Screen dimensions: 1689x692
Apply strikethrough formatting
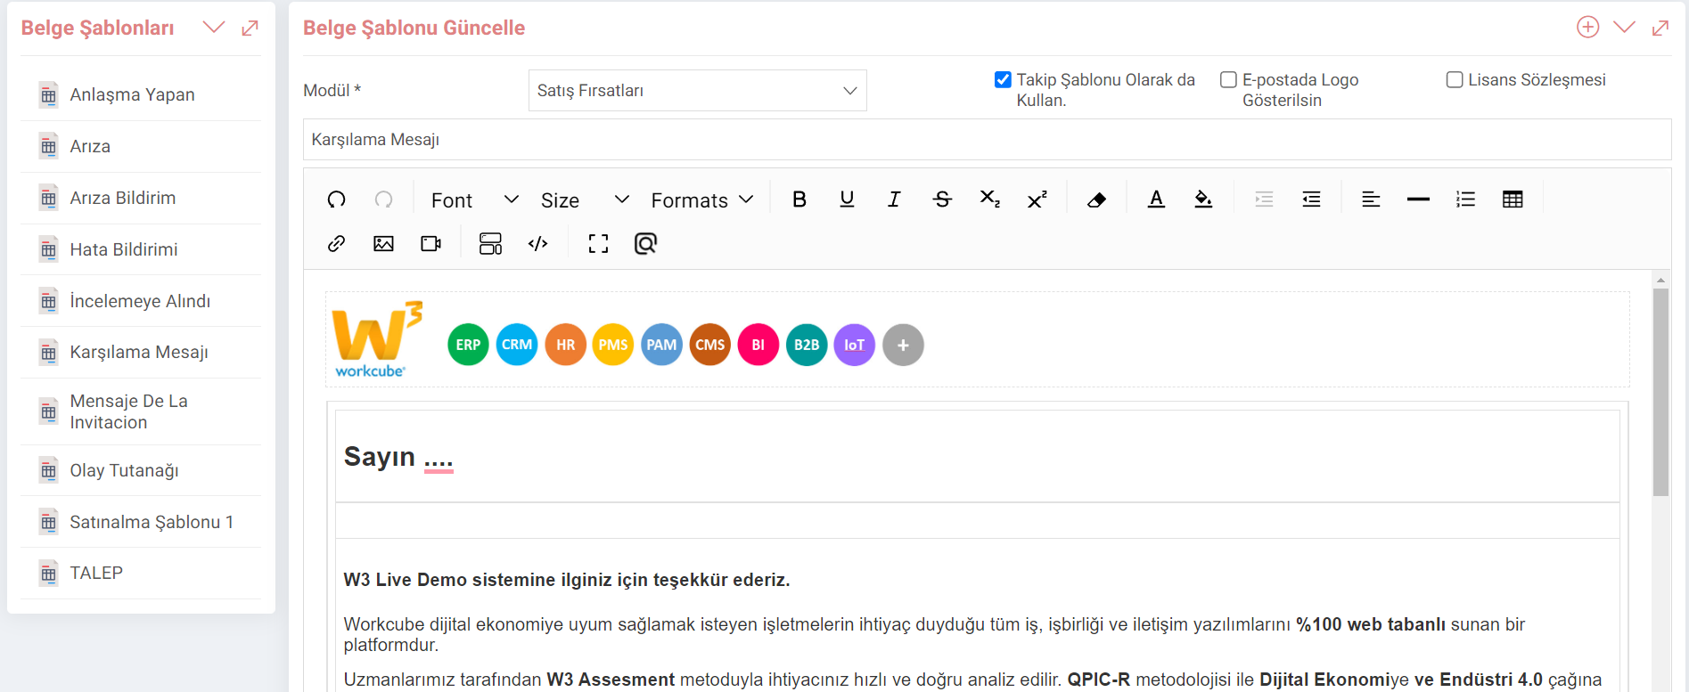coord(942,199)
